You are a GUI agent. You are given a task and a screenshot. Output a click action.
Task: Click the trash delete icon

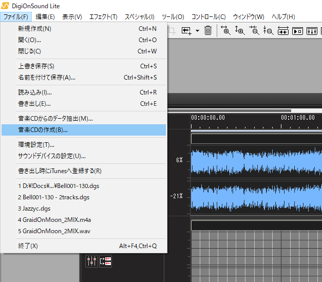coord(208,31)
